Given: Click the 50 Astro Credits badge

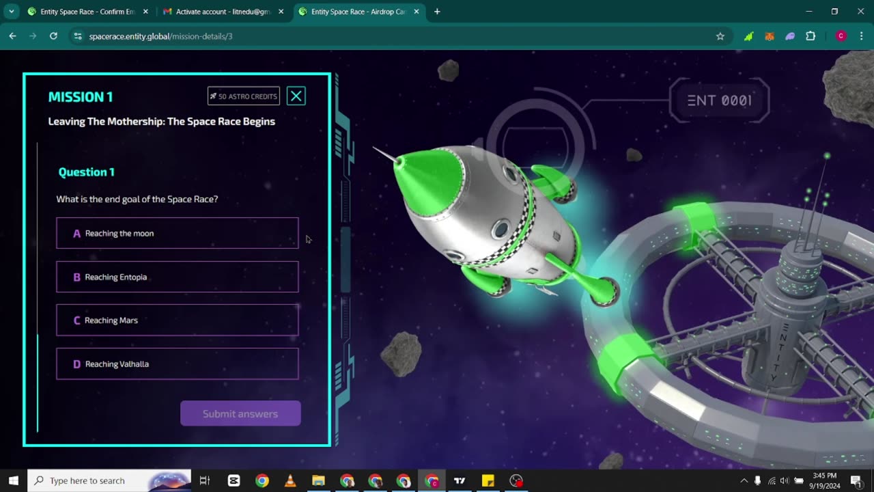Looking at the screenshot, I should point(244,96).
